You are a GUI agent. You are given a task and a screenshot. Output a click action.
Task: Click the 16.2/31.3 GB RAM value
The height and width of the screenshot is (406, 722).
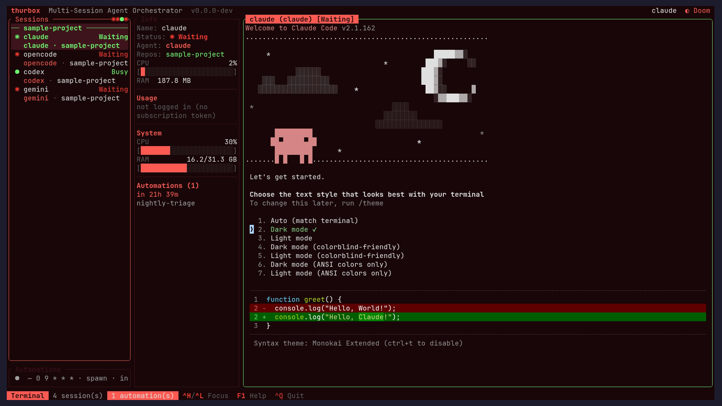point(212,159)
